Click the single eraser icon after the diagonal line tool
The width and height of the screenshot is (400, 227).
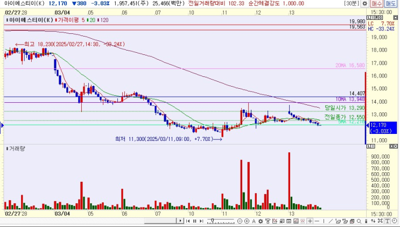point(338,221)
